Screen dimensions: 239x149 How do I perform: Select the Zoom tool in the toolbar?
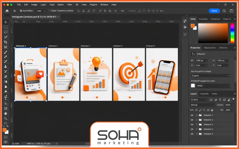point(6,118)
